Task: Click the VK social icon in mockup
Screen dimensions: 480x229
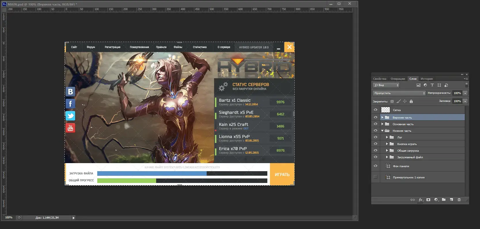Action: tap(70, 91)
